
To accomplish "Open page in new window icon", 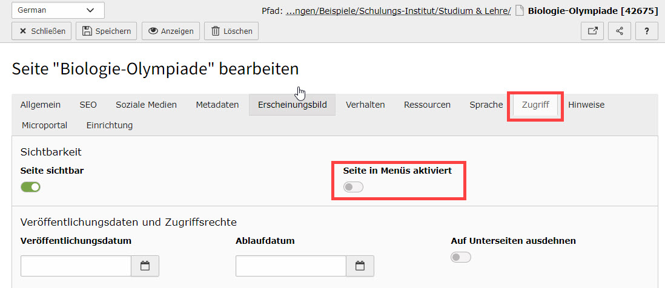I will (x=592, y=31).
